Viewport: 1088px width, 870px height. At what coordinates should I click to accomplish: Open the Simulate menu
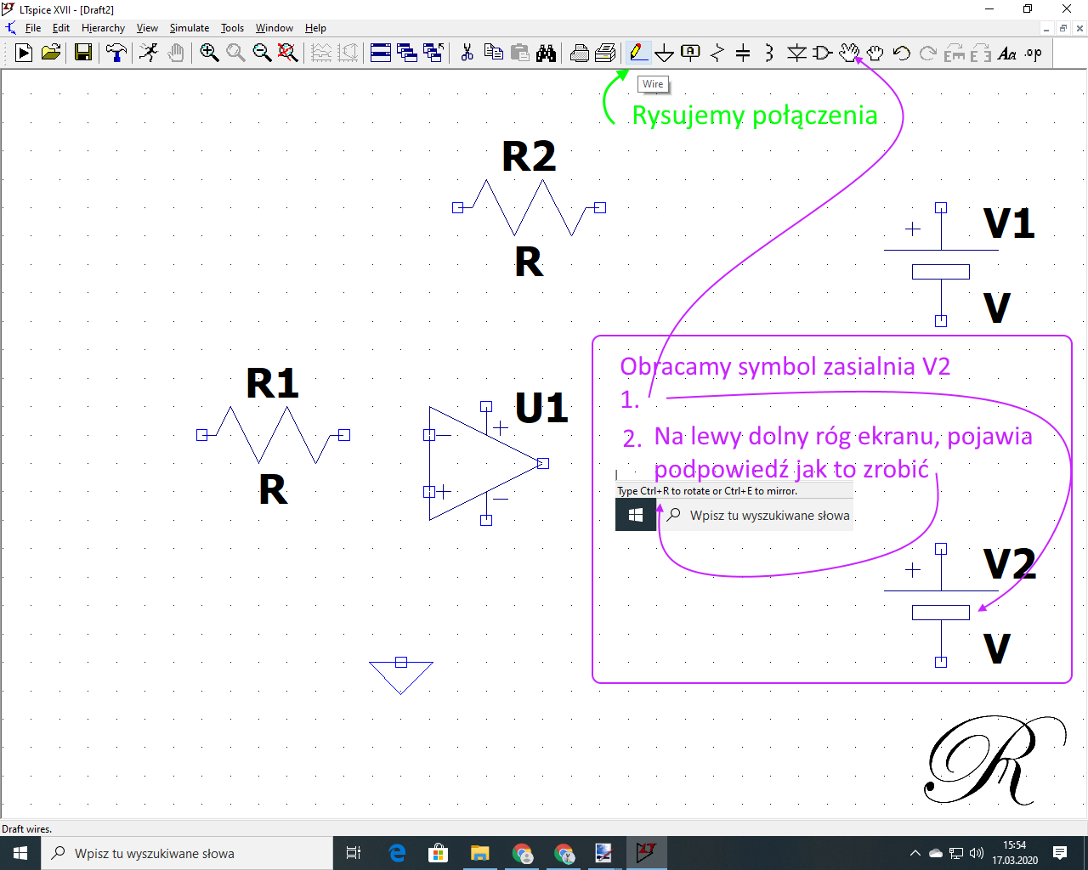(x=190, y=28)
